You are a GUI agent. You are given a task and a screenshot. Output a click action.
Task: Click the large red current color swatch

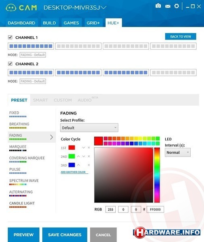coord(98,141)
